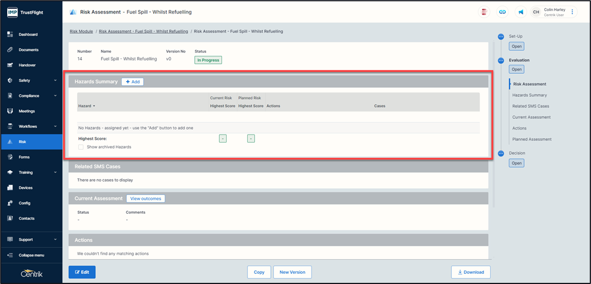Enable Show archived Hazards checkbox

[x=81, y=147]
